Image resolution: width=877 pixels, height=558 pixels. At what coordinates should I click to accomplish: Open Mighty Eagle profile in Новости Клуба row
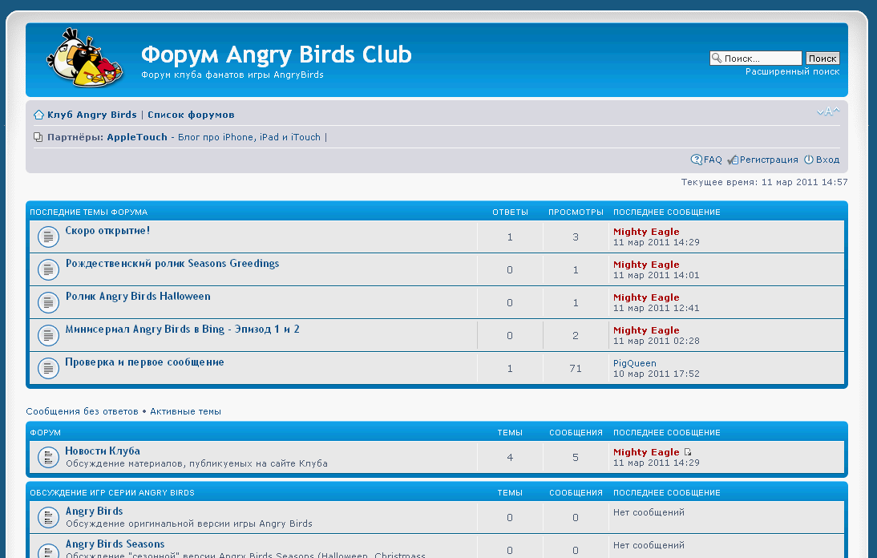[646, 451]
